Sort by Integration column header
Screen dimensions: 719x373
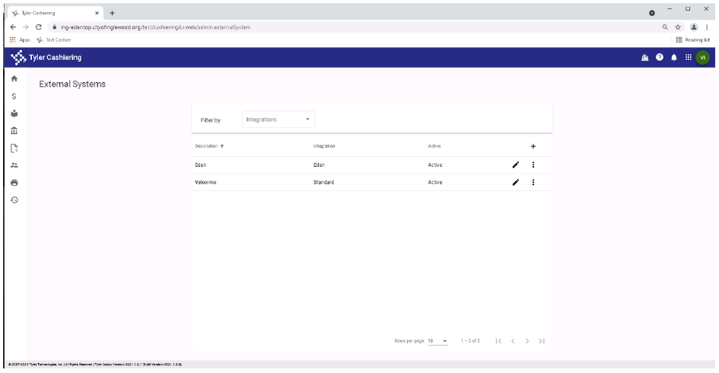[x=323, y=146]
